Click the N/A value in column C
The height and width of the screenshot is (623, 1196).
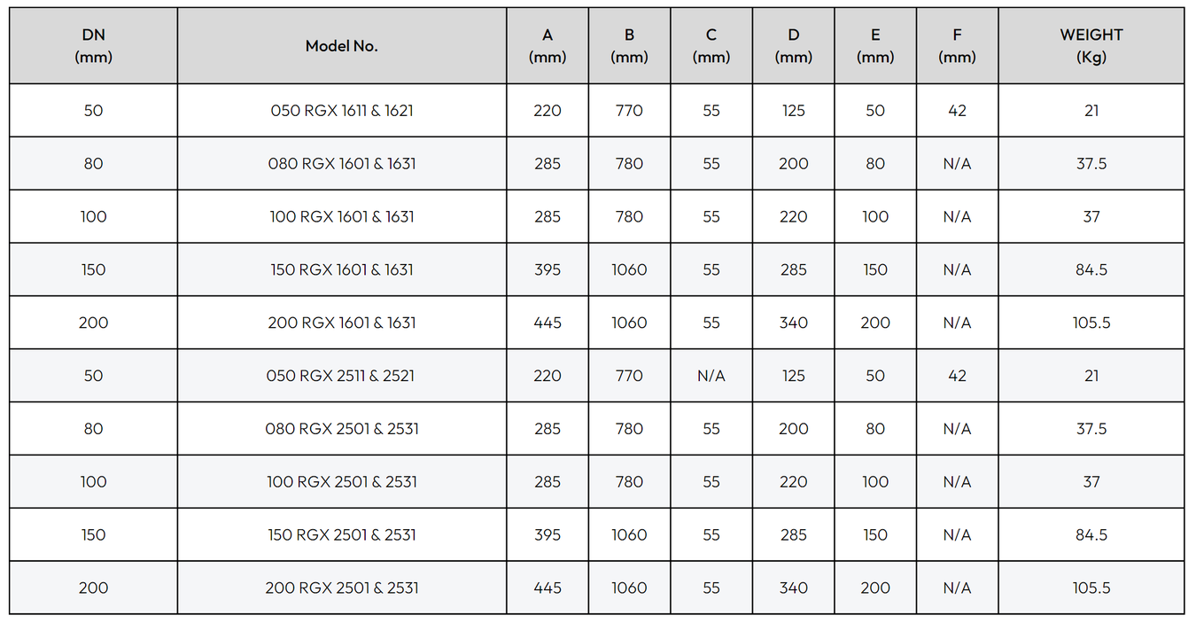(x=711, y=376)
